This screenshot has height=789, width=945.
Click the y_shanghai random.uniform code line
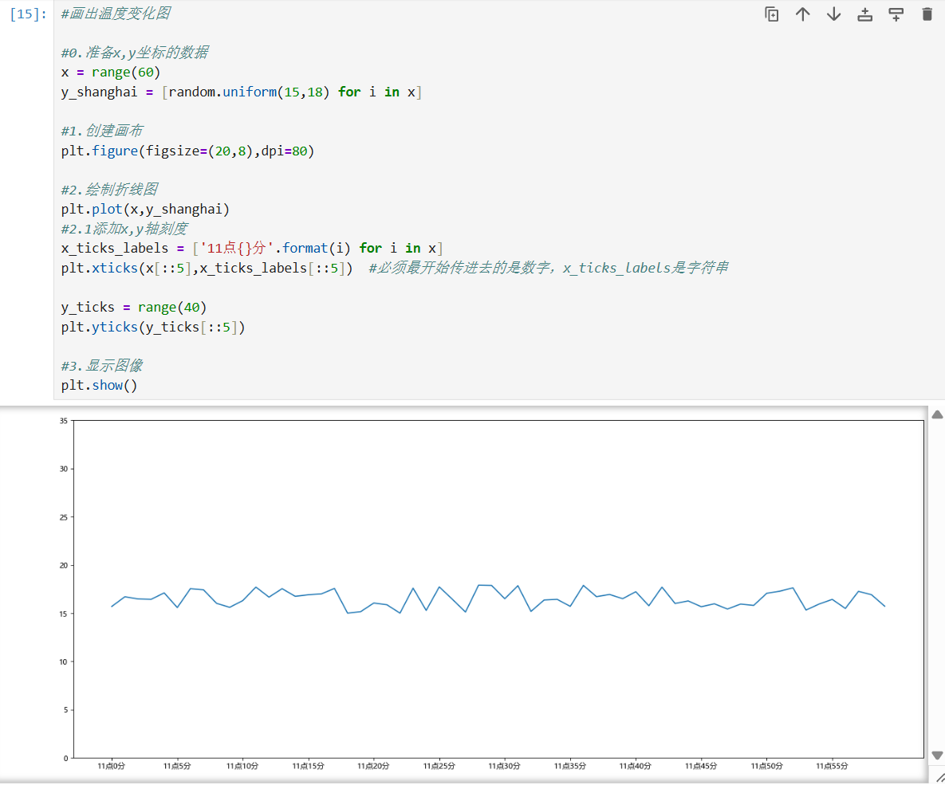coord(241,92)
